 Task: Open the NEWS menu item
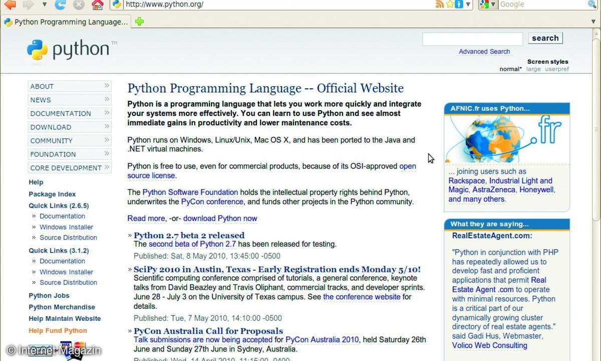(70, 100)
